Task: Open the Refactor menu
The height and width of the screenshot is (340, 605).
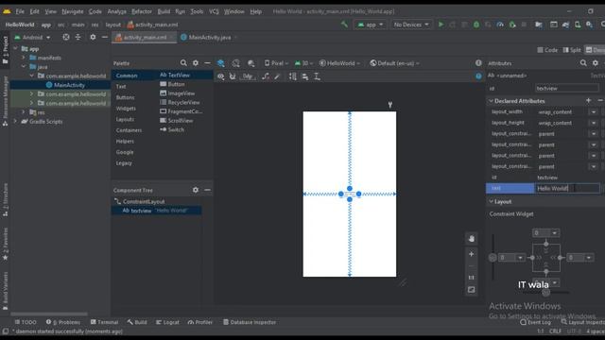Action: (142, 11)
